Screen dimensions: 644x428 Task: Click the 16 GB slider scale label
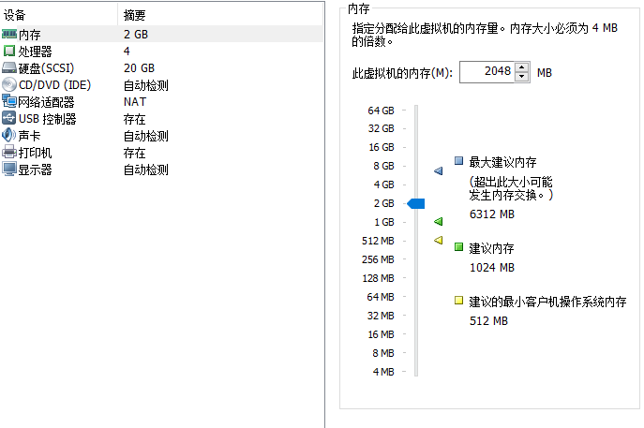click(382, 147)
